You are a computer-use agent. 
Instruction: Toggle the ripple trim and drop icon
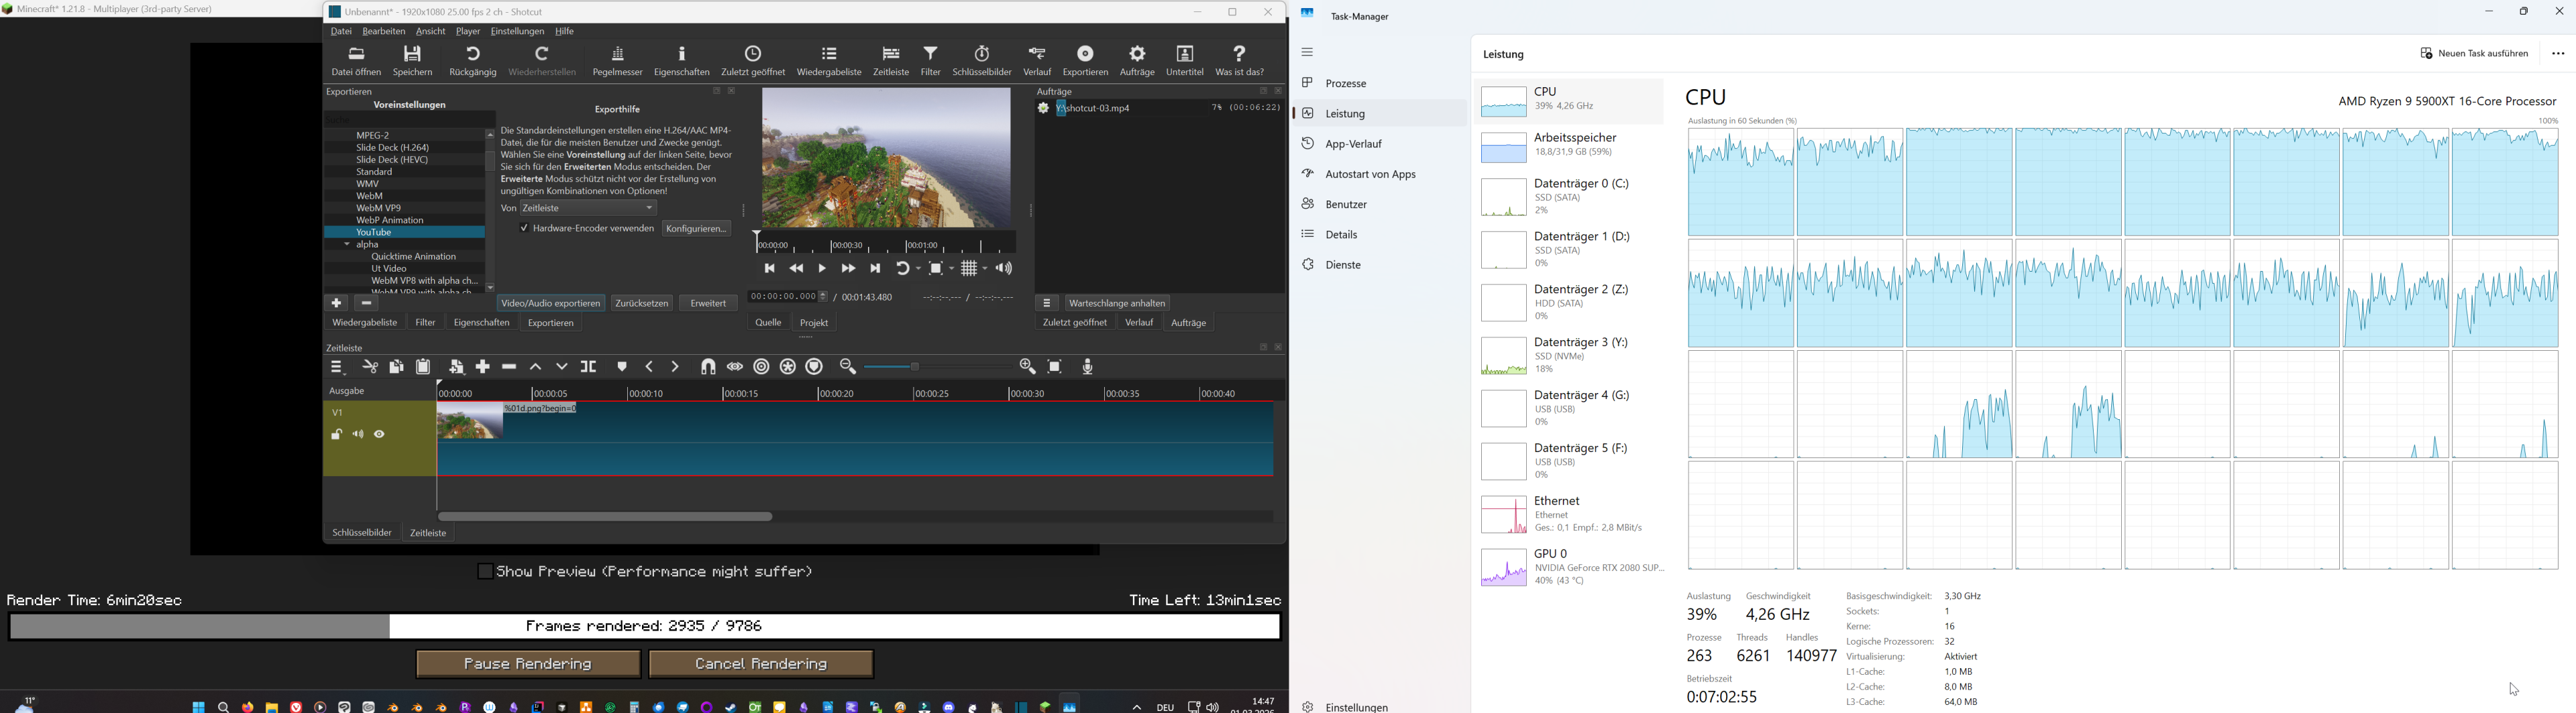coord(761,367)
